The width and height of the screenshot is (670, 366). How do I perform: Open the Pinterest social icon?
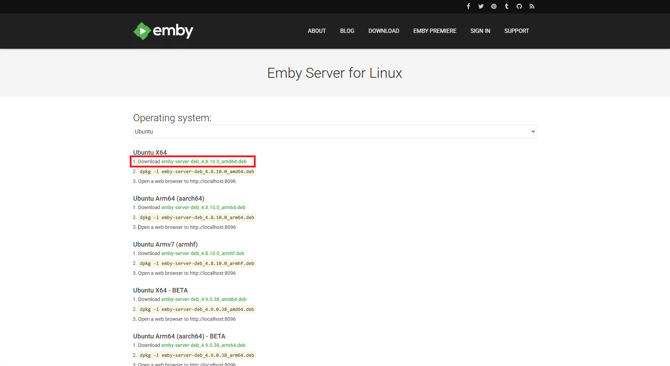(x=494, y=6)
